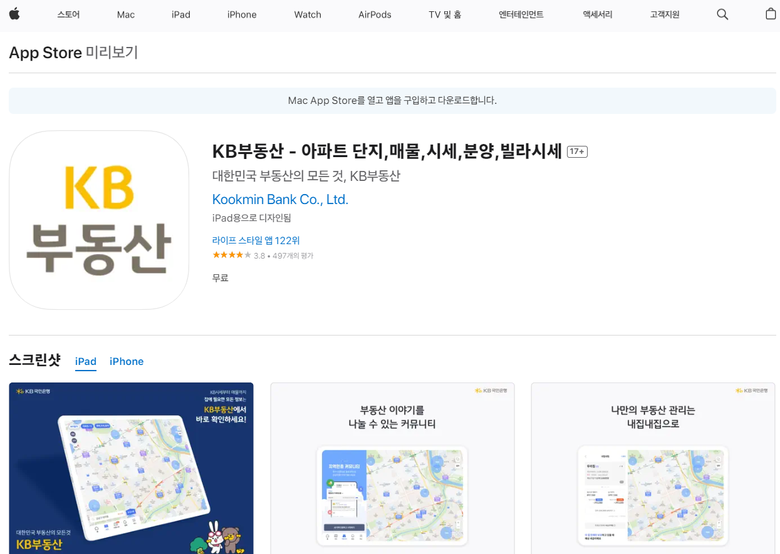Click subtitle 대한민국 부동산의 모든 것, KB부동산
Image resolution: width=780 pixels, height=554 pixels.
point(306,176)
